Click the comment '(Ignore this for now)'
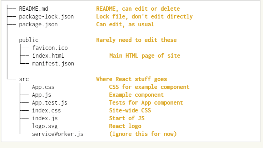This screenshot has width=263, height=148. point(143,134)
